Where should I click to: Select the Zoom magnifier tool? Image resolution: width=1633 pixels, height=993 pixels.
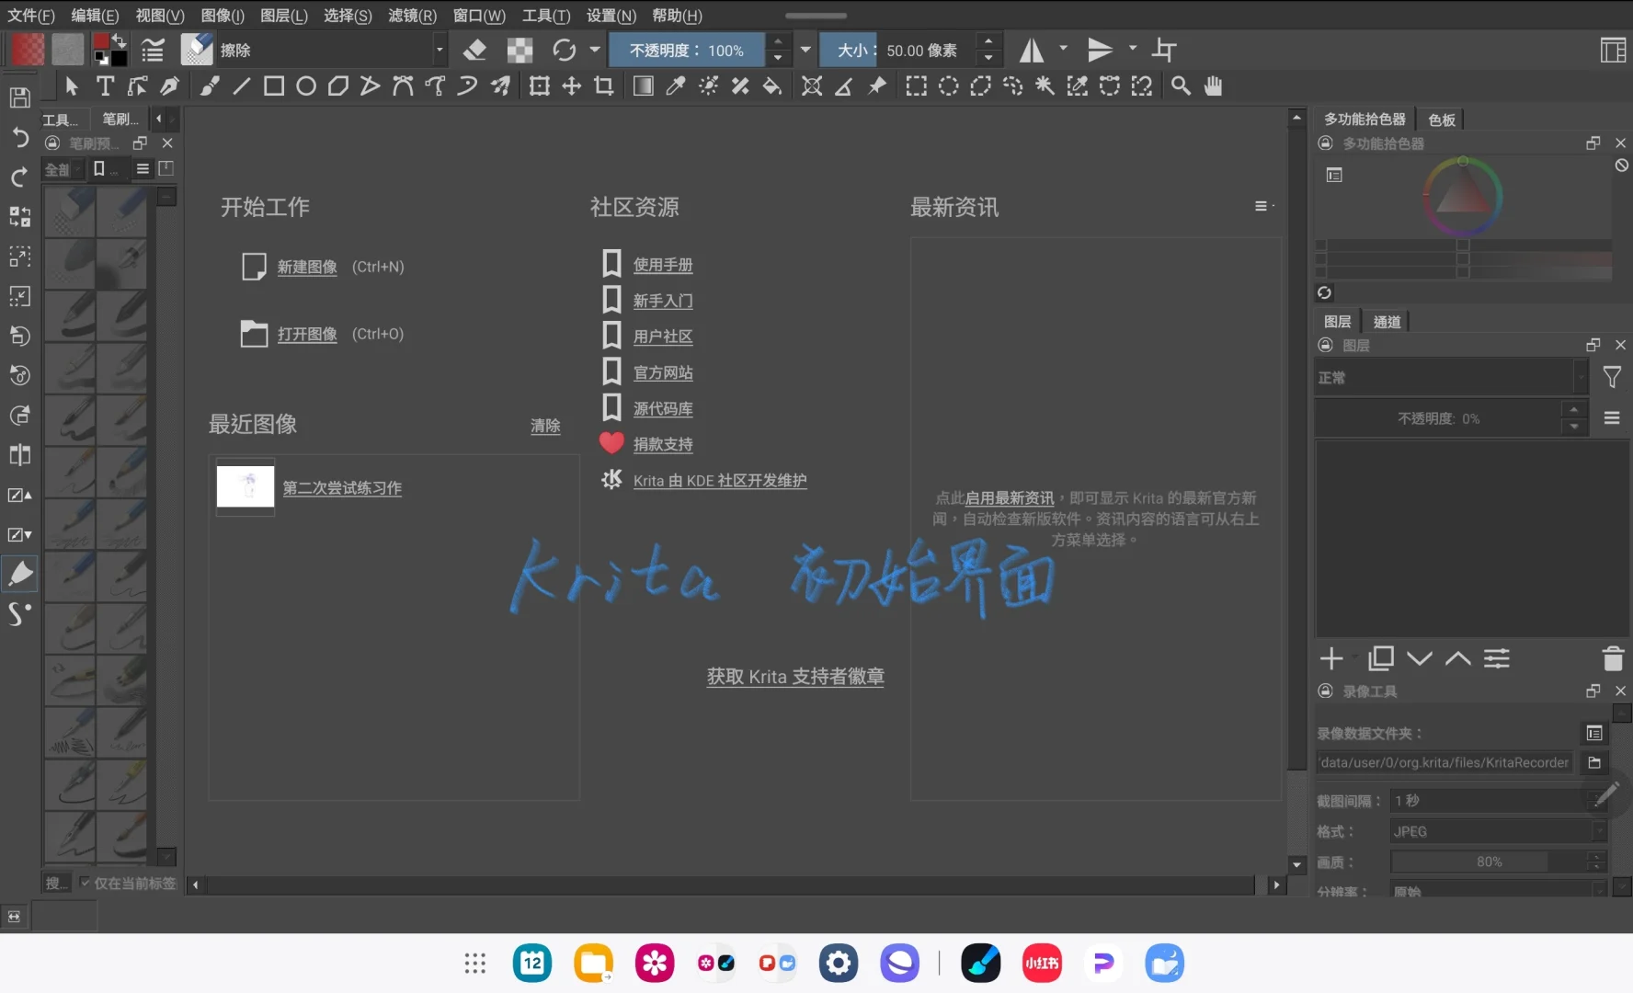point(1181,86)
